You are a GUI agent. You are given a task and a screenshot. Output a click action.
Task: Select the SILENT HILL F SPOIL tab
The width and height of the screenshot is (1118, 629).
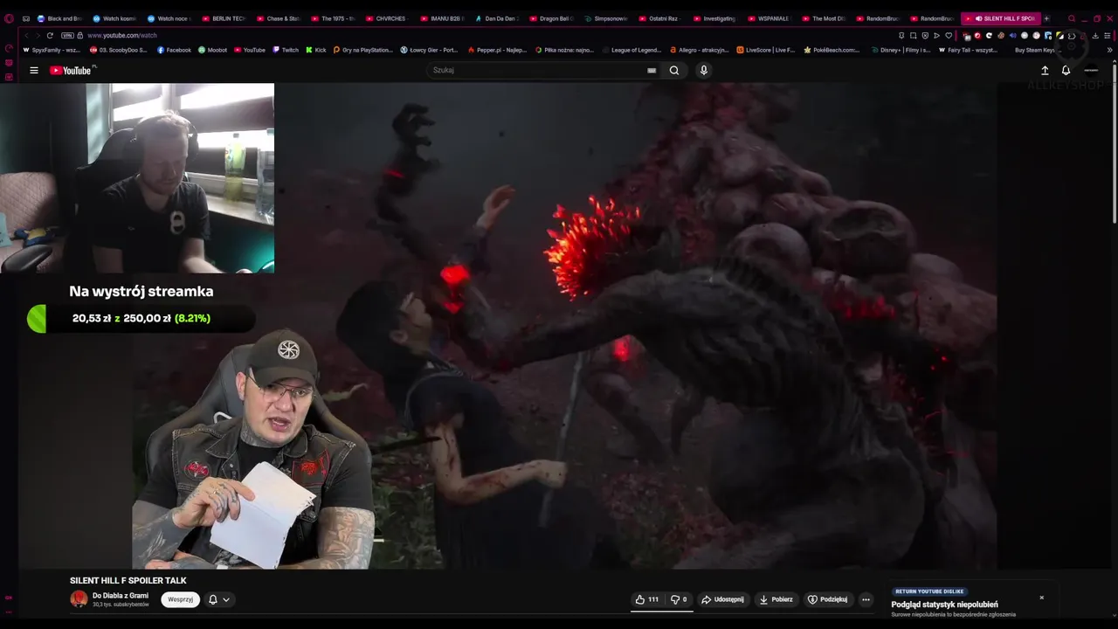pyautogui.click(x=1000, y=18)
